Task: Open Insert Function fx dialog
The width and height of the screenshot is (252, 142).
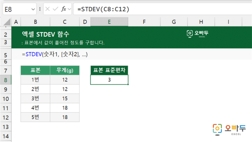Action: (x=64, y=9)
